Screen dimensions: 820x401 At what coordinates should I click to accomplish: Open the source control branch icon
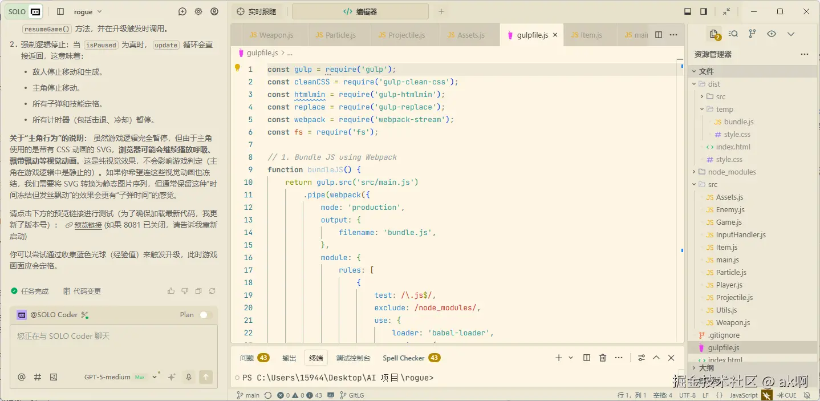pos(752,34)
